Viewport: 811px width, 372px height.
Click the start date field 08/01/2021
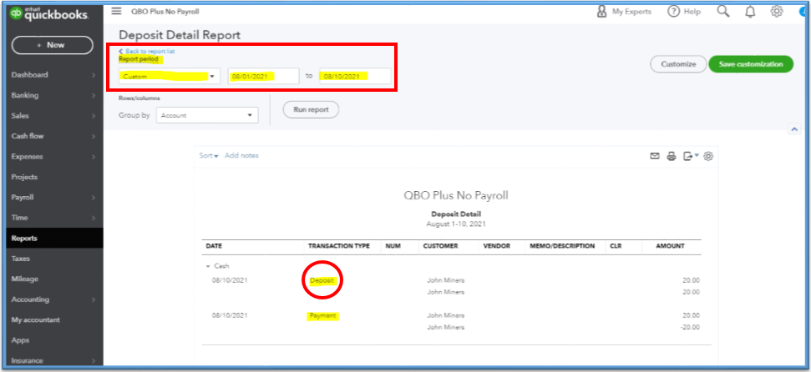[264, 76]
